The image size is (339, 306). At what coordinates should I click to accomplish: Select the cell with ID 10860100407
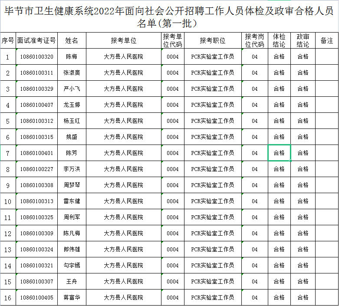tap(36, 105)
